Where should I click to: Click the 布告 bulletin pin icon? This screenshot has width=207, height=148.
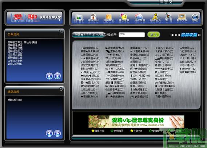click(168, 17)
